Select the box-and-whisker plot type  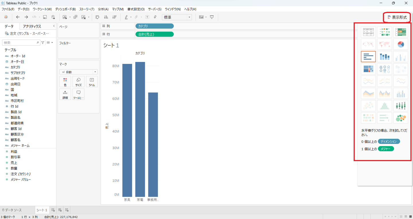click(x=400, y=106)
